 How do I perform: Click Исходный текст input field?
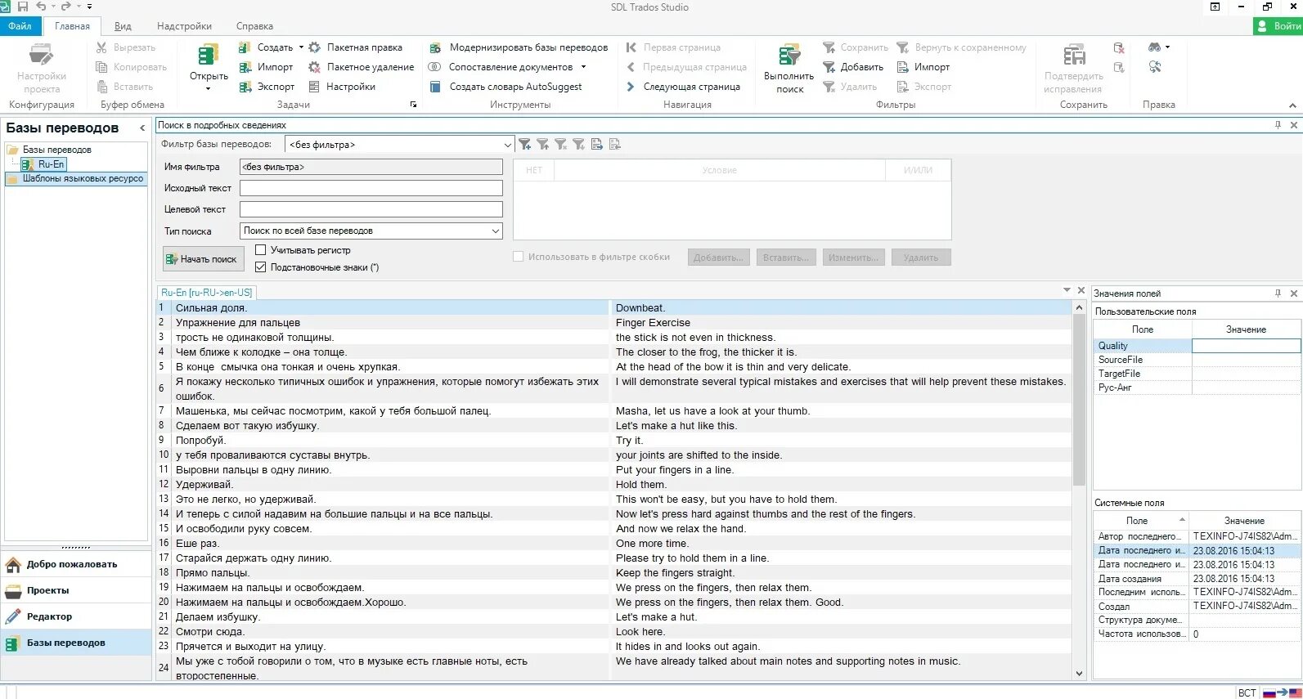point(371,188)
